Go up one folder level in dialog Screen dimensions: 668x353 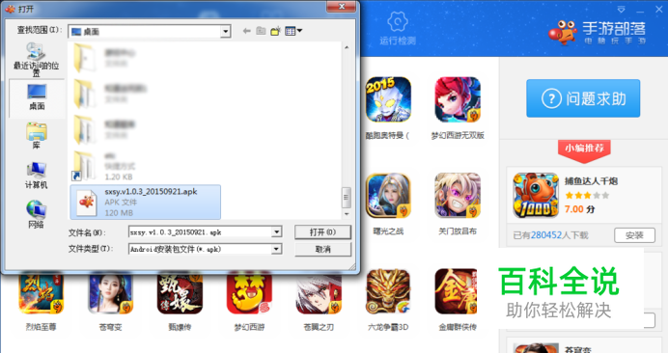click(261, 31)
